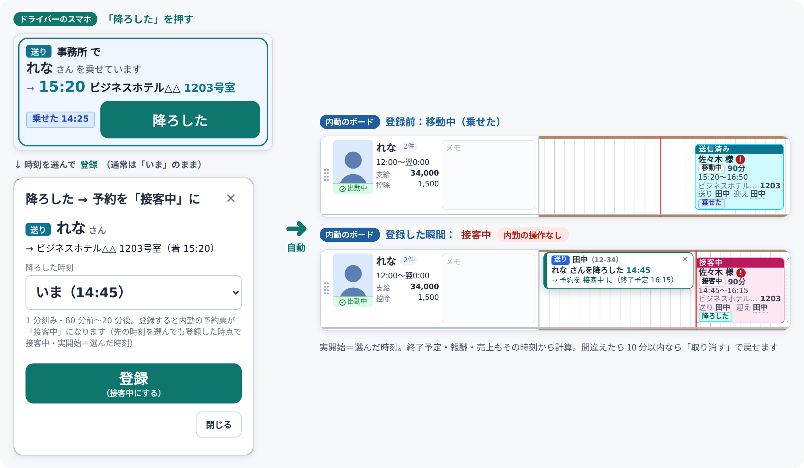The height and width of the screenshot is (468, 804).
Task: Click the 送り badge in the dialog
Action: 38,230
